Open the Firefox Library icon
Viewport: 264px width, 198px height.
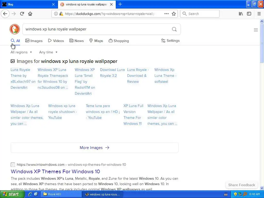tap(241, 14)
